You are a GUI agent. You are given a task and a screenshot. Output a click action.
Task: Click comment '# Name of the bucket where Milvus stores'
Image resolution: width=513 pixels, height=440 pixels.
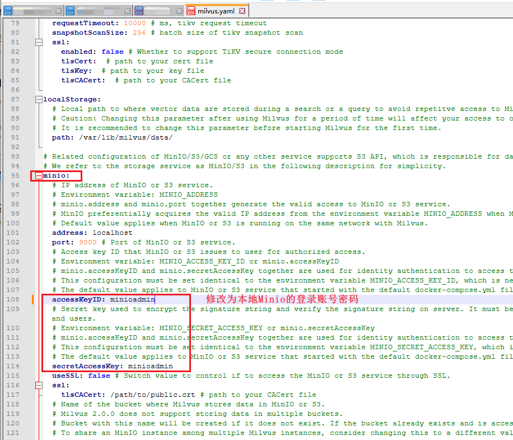click(188, 404)
